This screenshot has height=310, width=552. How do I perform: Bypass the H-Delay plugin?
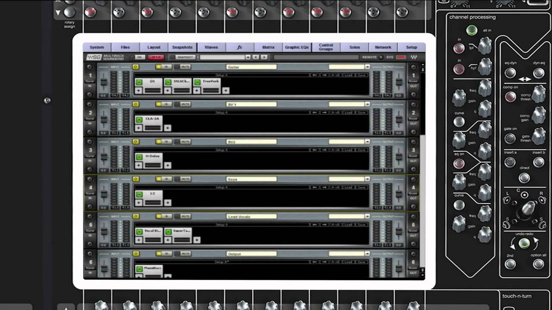click(139, 157)
